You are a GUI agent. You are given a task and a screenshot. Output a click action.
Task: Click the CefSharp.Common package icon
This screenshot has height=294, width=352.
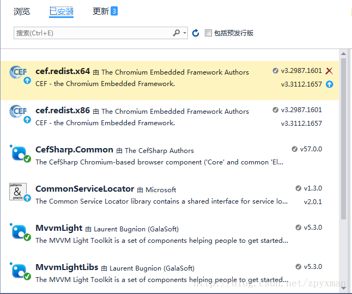click(20, 154)
